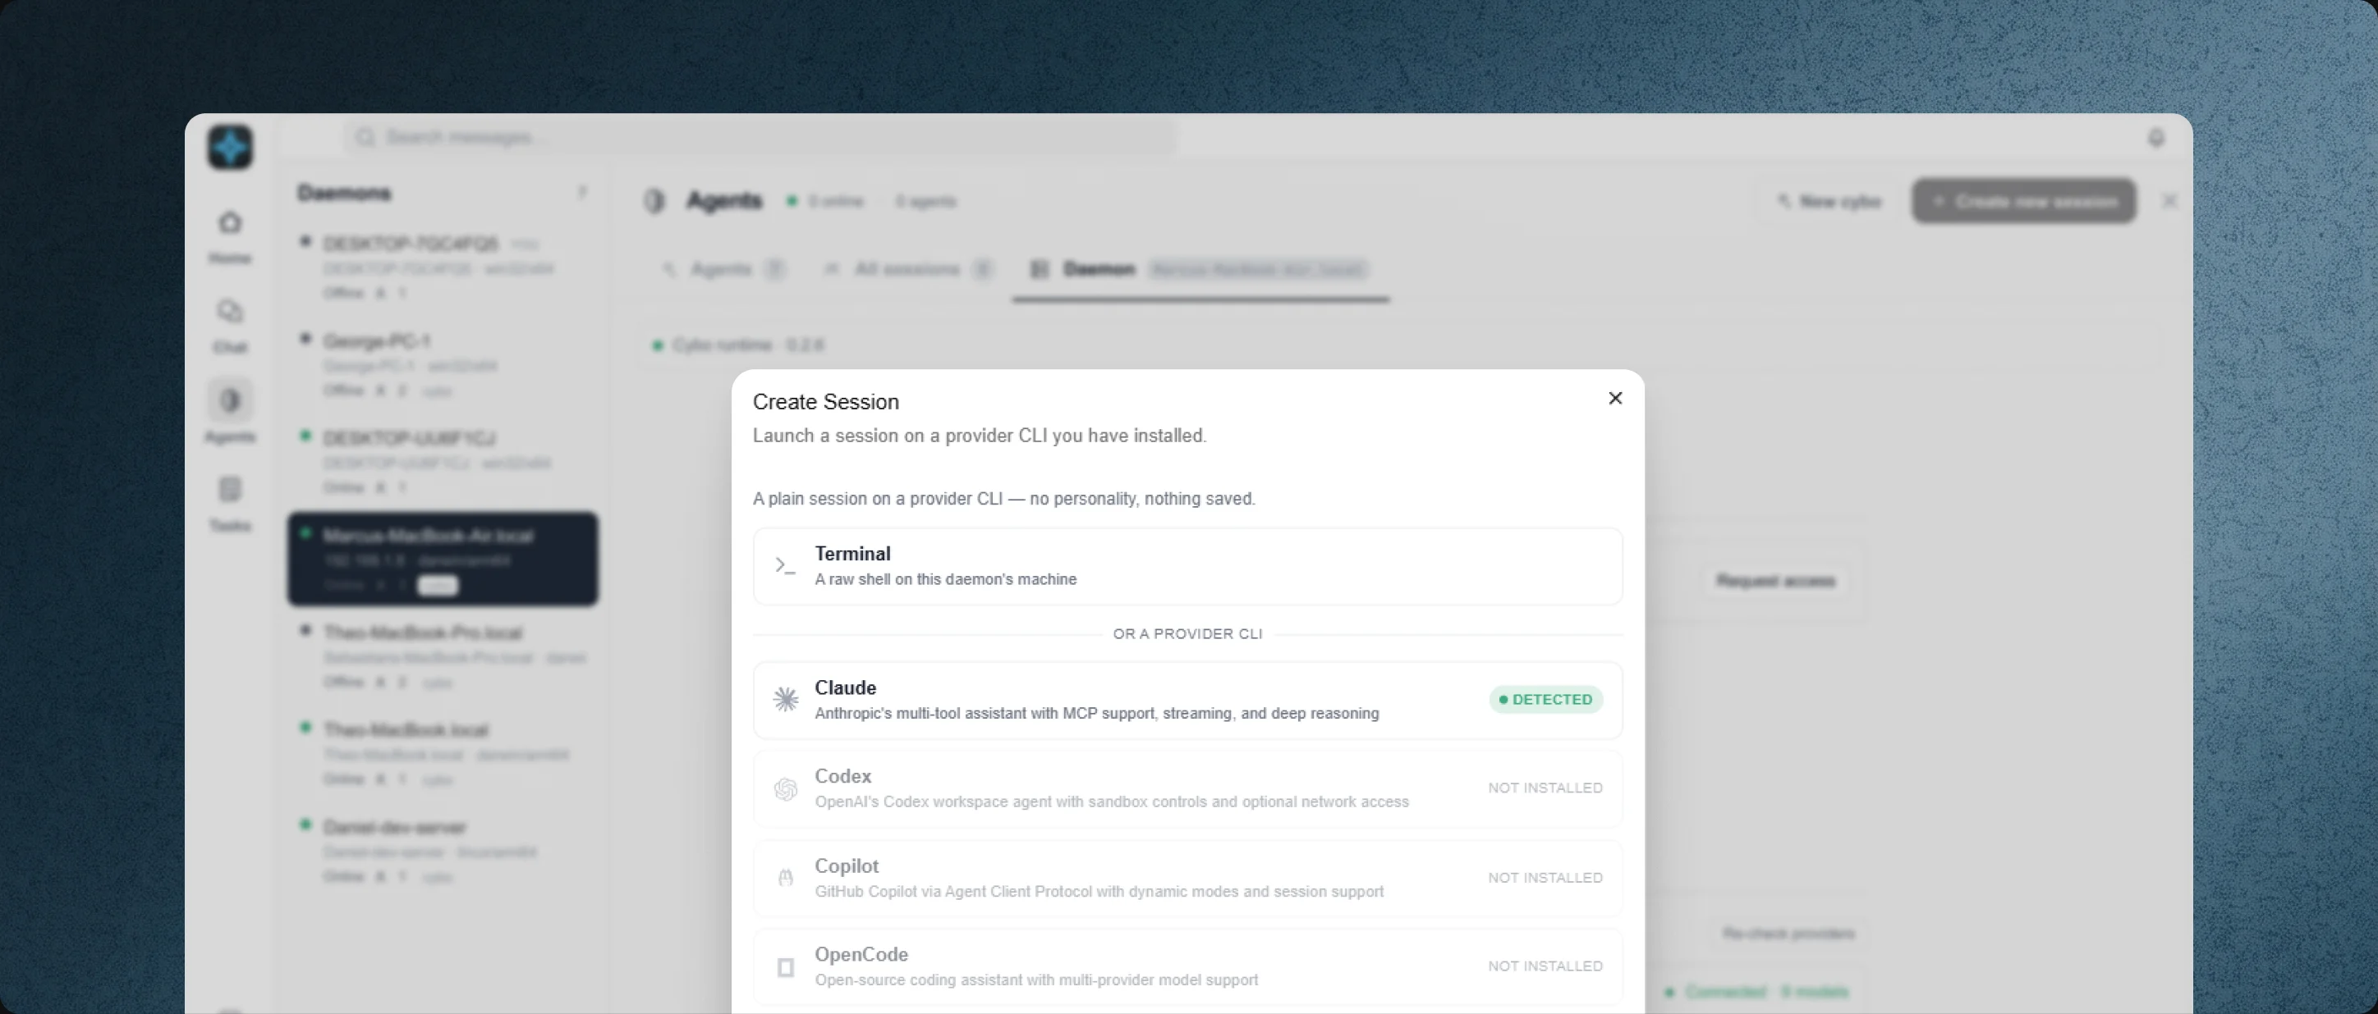Click the help icon next to Daemons
2378x1014 pixels.
[x=581, y=193]
